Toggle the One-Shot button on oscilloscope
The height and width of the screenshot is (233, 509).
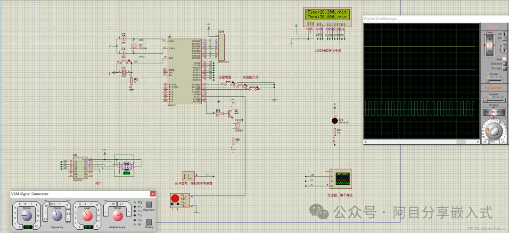click(505, 64)
